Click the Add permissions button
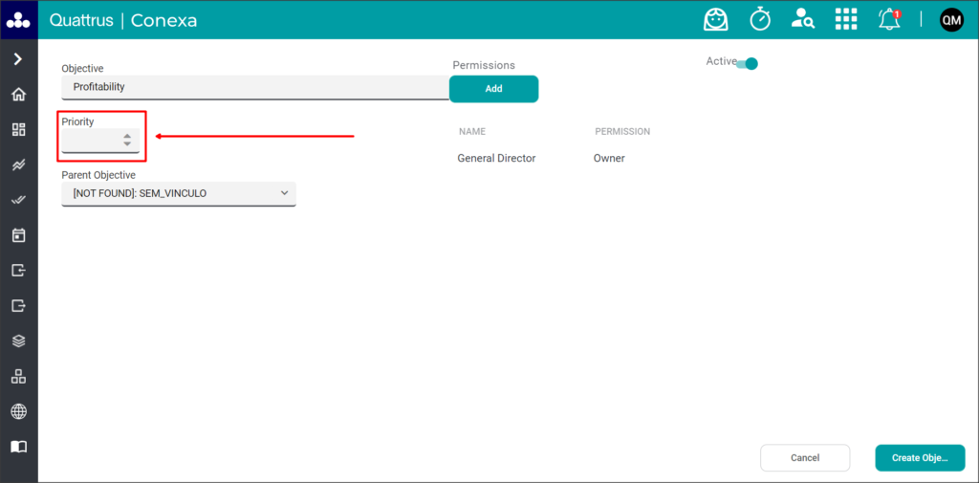Image resolution: width=979 pixels, height=483 pixels. tap(494, 89)
